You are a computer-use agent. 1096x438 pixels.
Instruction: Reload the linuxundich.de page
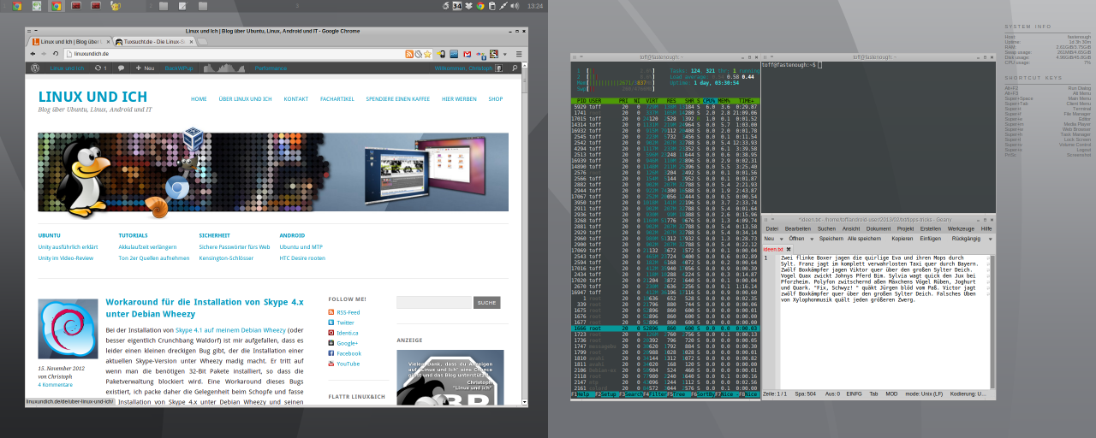[x=56, y=54]
